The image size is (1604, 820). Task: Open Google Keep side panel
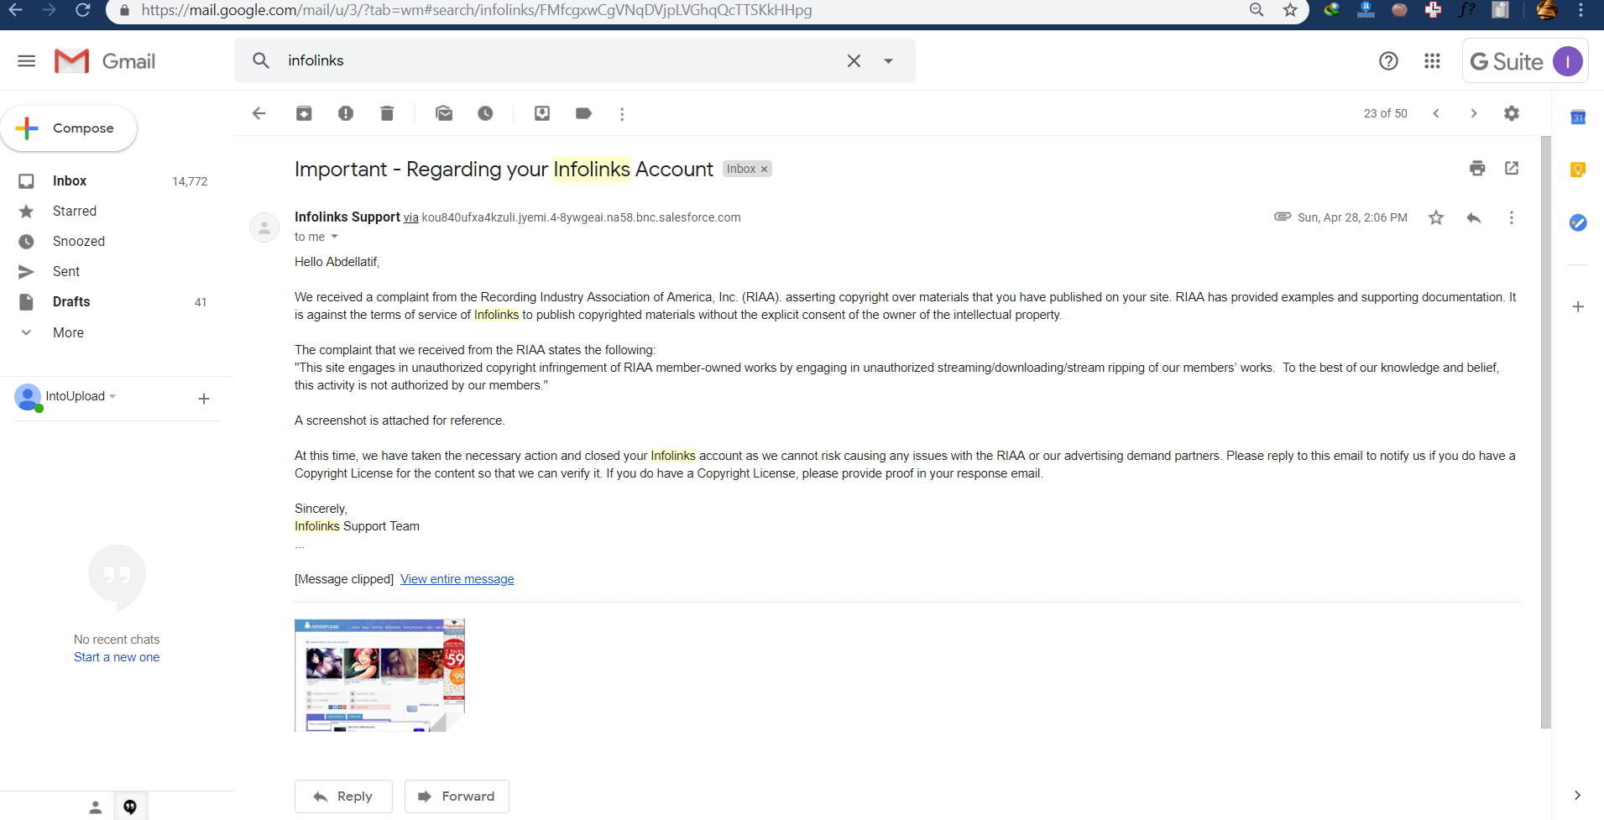[x=1578, y=170]
